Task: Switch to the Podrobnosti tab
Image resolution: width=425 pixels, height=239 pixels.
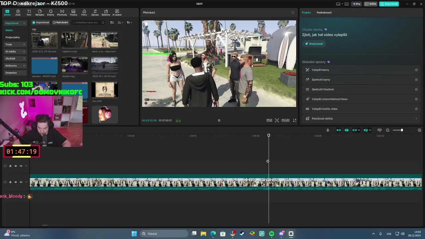Action: [324, 13]
